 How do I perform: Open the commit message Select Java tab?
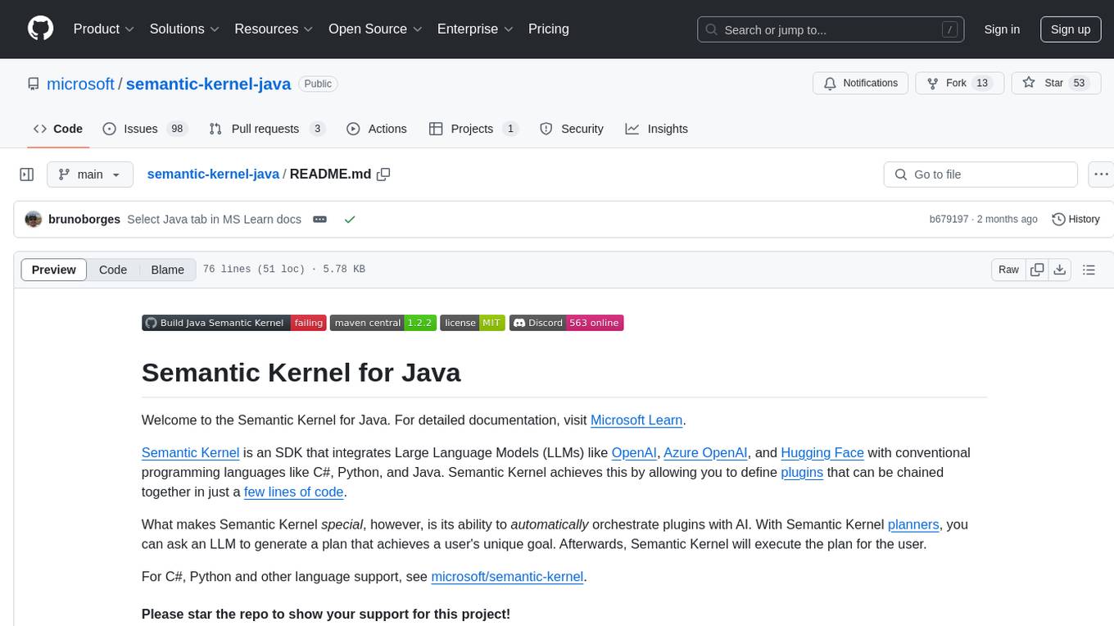click(214, 220)
